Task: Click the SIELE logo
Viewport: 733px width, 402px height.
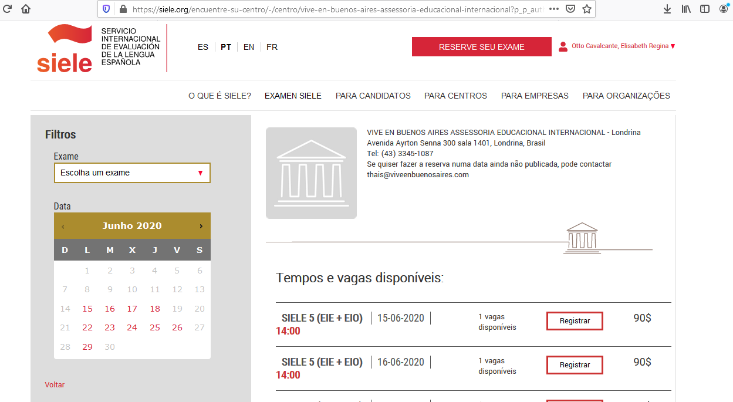Action: [x=65, y=49]
